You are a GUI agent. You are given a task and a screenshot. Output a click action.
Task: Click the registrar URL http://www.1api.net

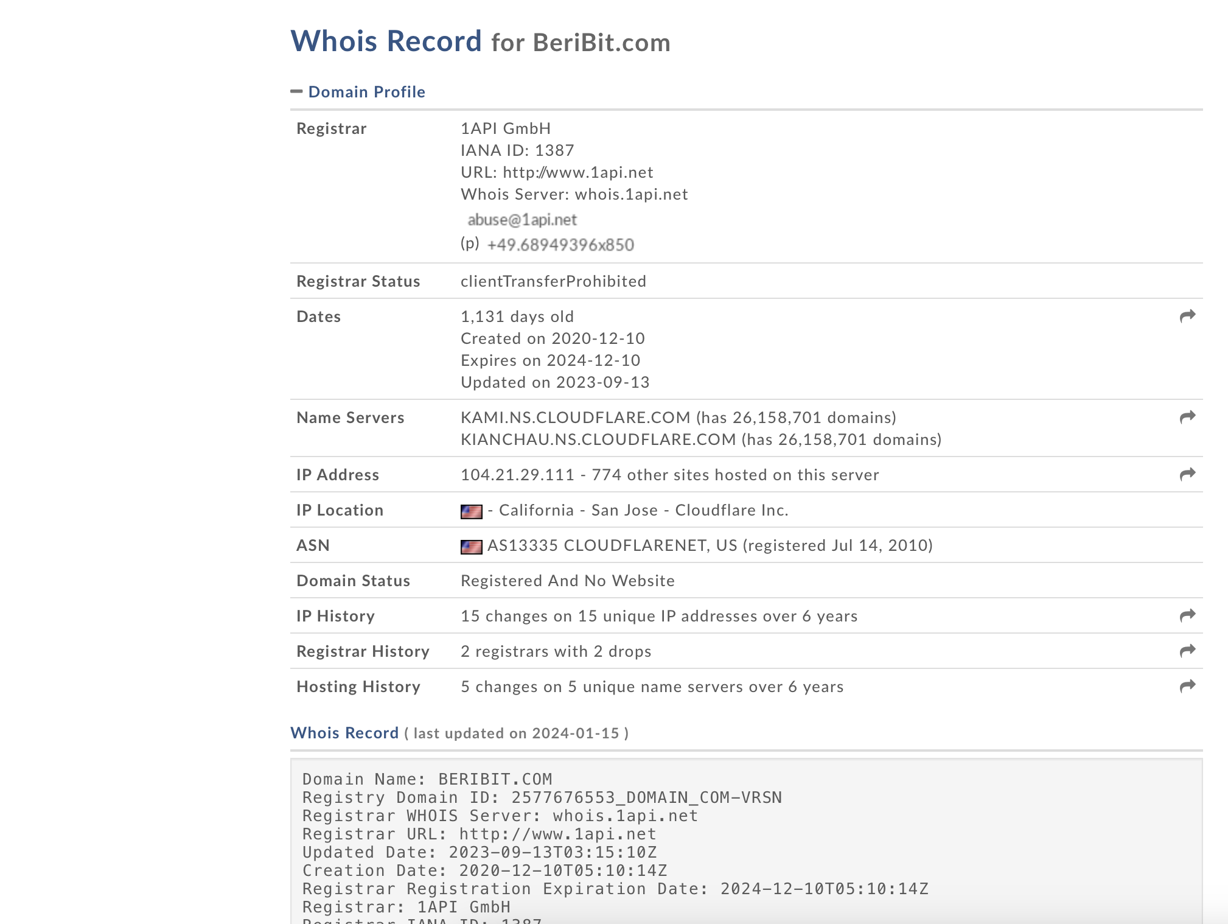click(577, 172)
